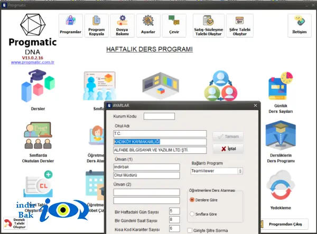Open Öğretmenlere Ders Atama icon
This screenshot has height=234, width=317.
(x=97, y=135)
